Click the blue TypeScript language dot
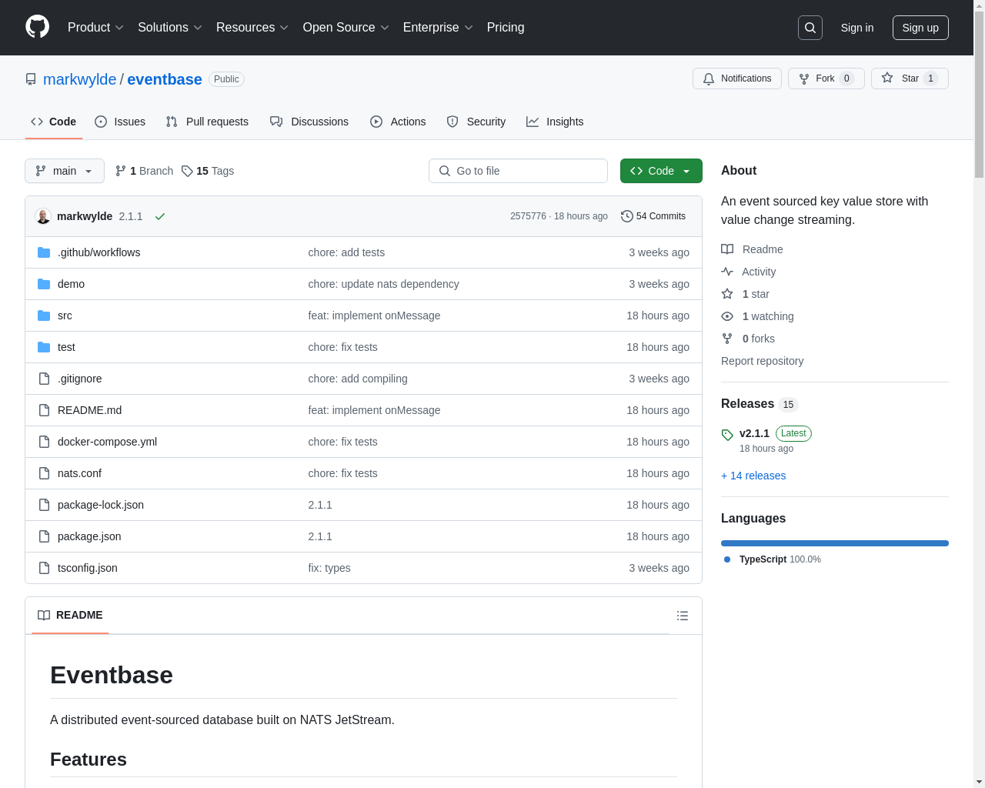This screenshot has width=985, height=788. coord(727,559)
